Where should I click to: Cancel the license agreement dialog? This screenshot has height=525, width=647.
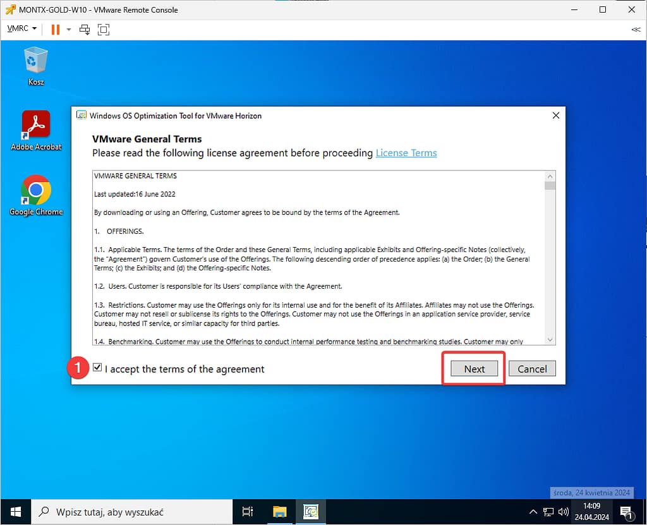532,369
